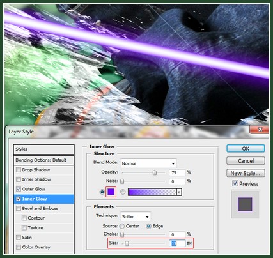Image resolution: width=273 pixels, height=258 pixels.
Task: Enable the Drop Shadow checkbox
Action: click(19, 170)
